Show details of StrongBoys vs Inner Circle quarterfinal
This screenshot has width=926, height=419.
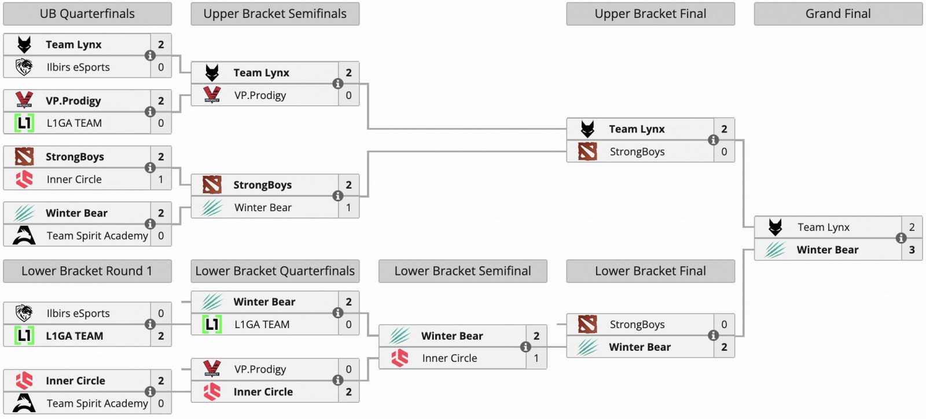pyautogui.click(x=150, y=168)
